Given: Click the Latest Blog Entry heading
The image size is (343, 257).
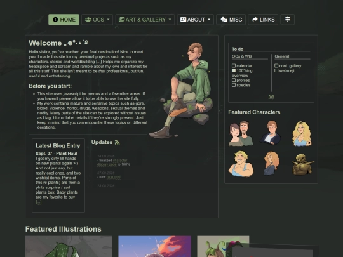Looking at the screenshot, I should coord(58,146).
